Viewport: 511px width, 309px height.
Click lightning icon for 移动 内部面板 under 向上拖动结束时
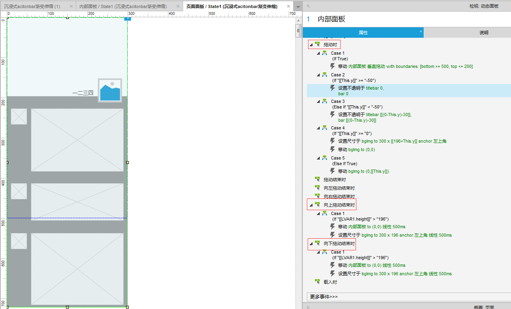333,226
